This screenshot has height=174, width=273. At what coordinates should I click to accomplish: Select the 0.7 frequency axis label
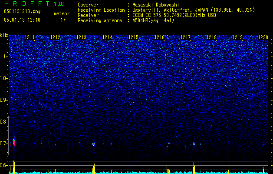3,144
